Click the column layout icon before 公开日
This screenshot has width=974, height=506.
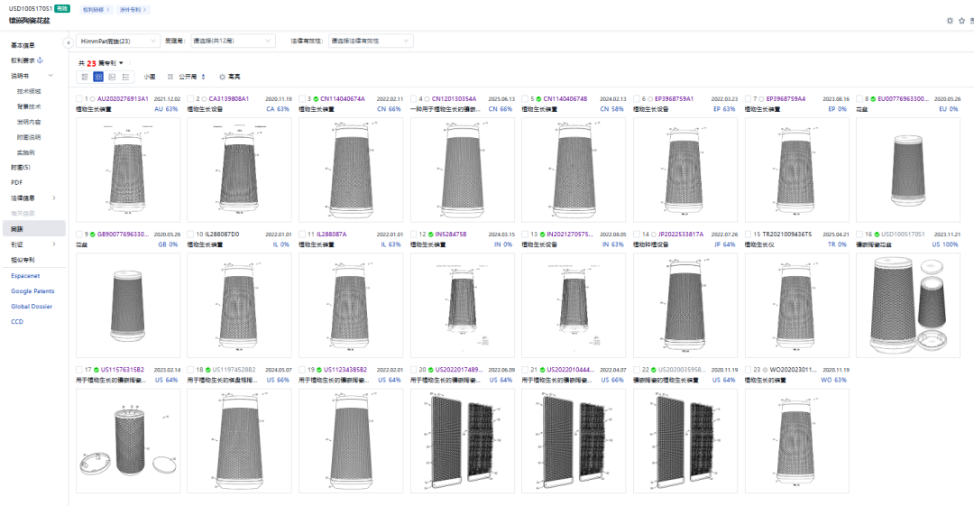point(170,77)
